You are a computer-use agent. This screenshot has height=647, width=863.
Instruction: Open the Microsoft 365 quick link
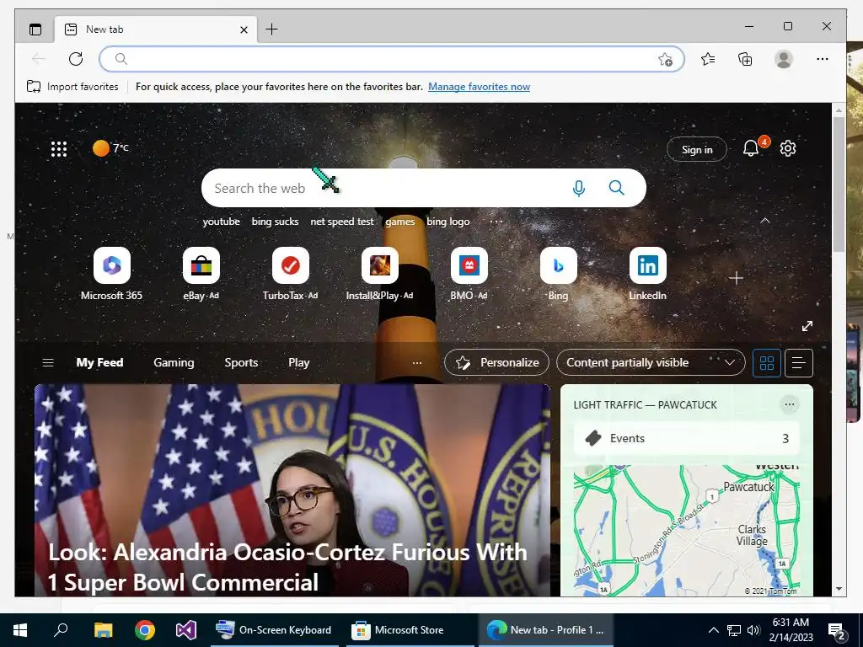pos(112,274)
